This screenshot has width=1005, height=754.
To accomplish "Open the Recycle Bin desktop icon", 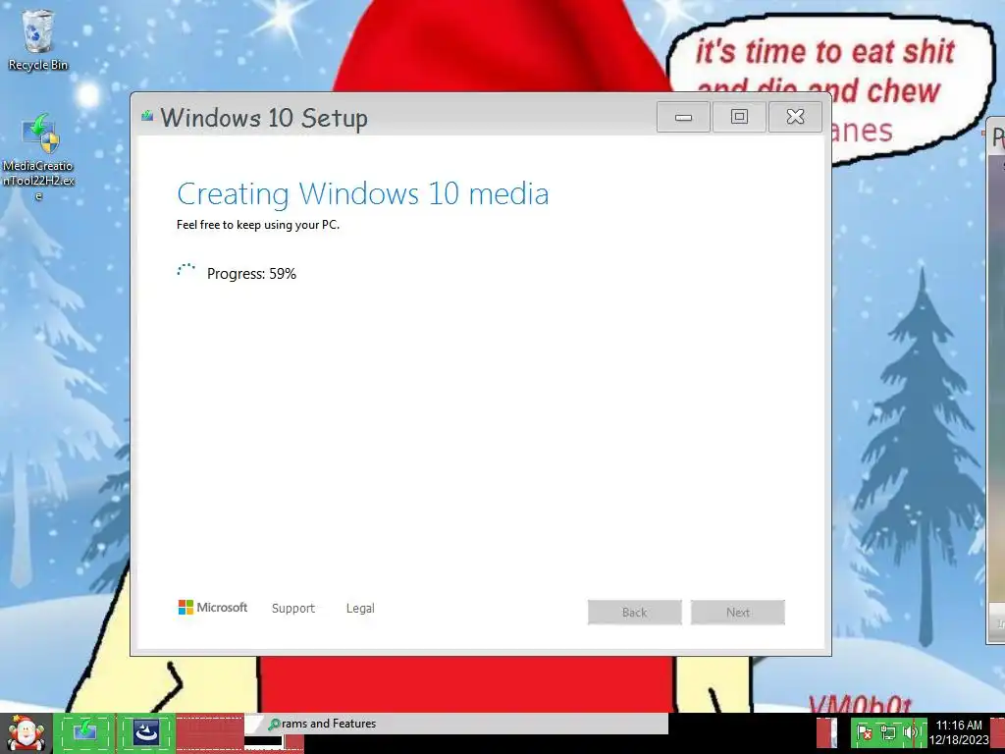I will [38, 39].
